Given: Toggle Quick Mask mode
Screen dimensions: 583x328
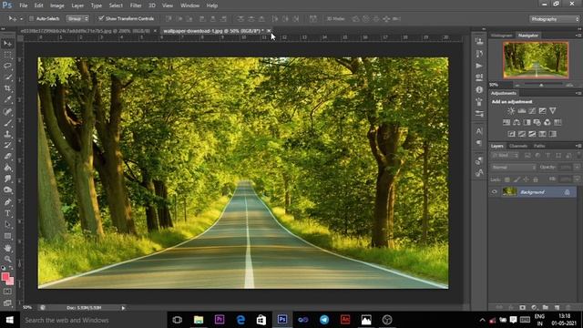Looking at the screenshot, I should pyautogui.click(x=7, y=292).
